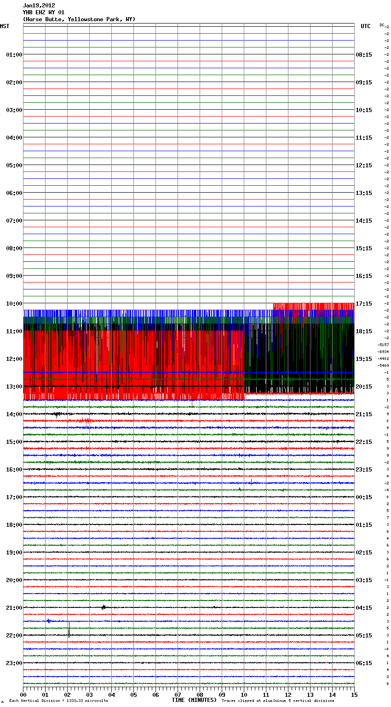391x707 pixels.
Task: Click the DC column header
Action: click(x=382, y=25)
